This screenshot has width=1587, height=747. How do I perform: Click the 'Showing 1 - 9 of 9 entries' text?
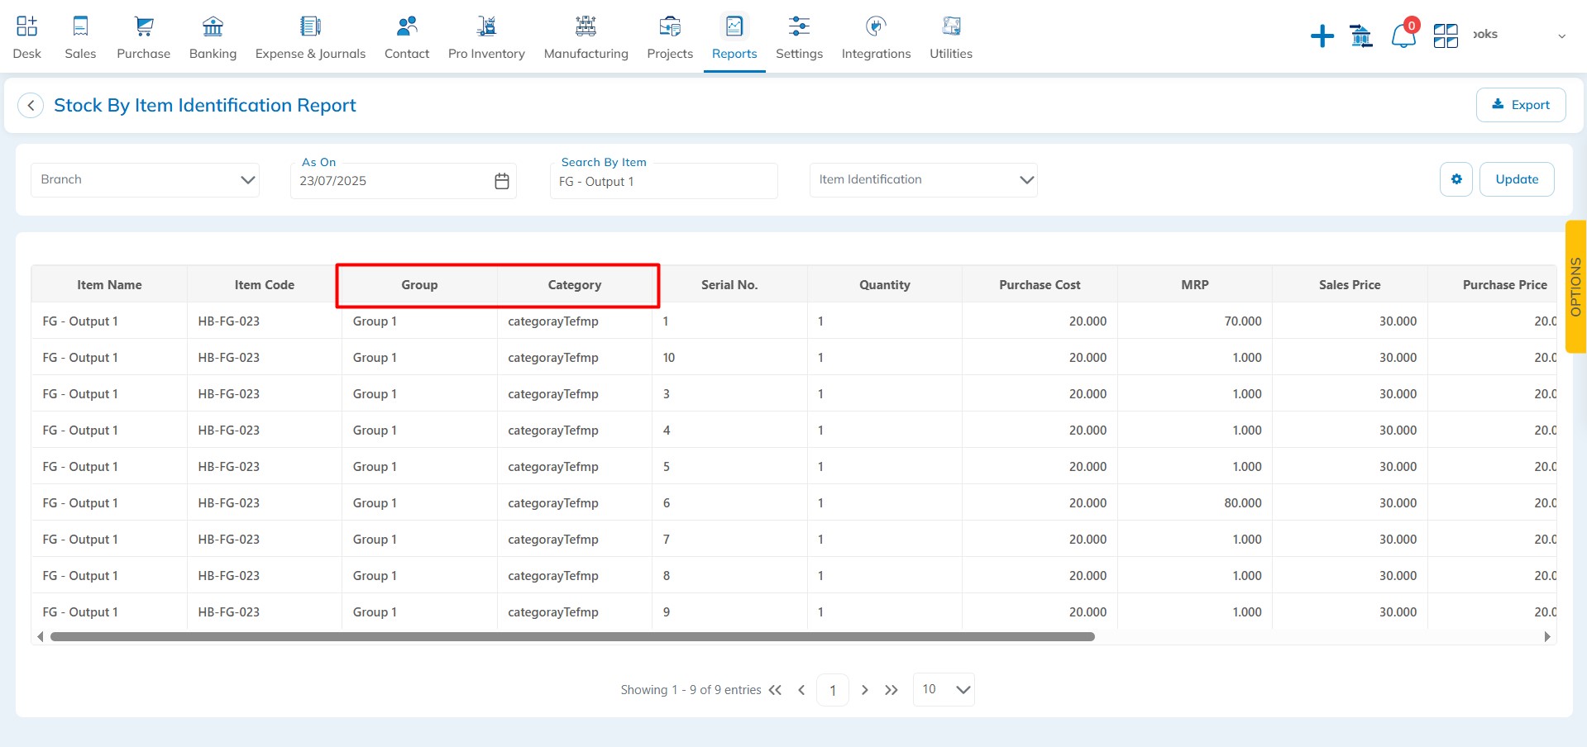click(x=691, y=690)
